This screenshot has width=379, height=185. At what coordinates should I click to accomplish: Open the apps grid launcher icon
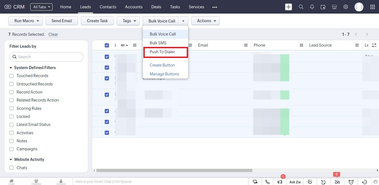point(373,7)
